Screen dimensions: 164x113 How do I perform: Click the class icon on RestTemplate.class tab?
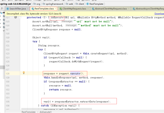click(33, 9)
